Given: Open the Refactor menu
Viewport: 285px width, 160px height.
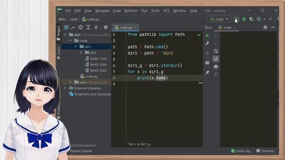Looking at the screenshot, I should [x=131, y=11].
